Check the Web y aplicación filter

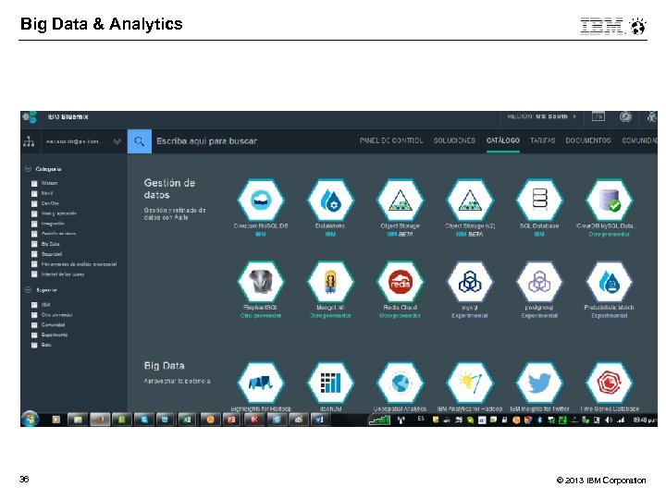pyautogui.click(x=34, y=213)
